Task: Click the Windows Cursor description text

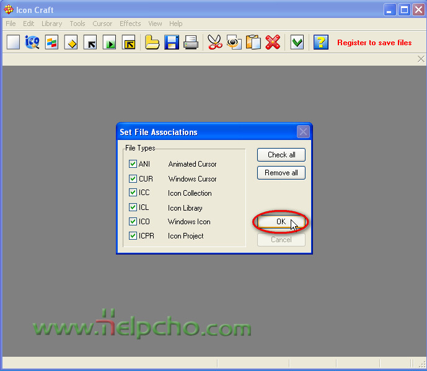Action: coord(192,179)
